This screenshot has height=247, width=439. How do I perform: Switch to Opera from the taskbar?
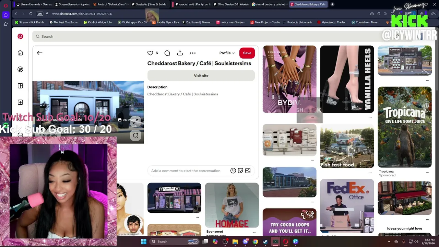pyautogui.click(x=285, y=242)
